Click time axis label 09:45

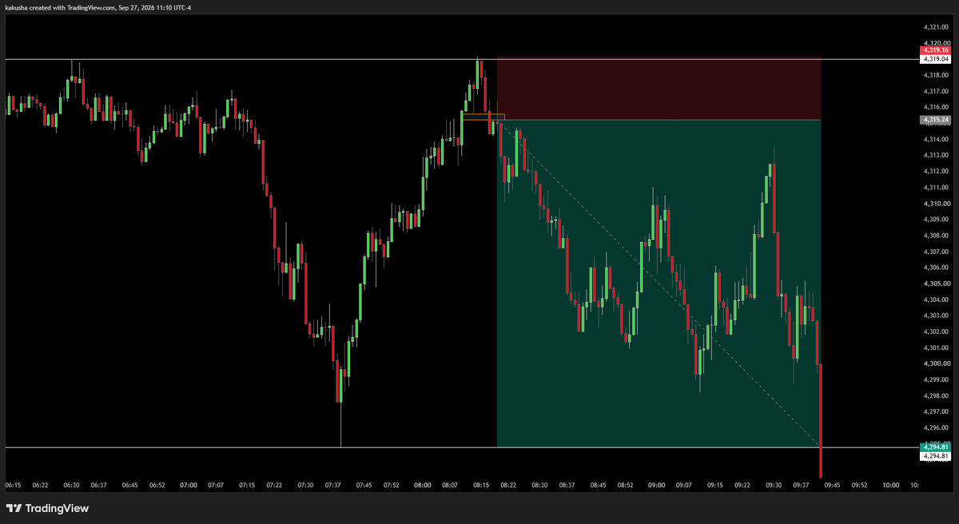pos(832,485)
